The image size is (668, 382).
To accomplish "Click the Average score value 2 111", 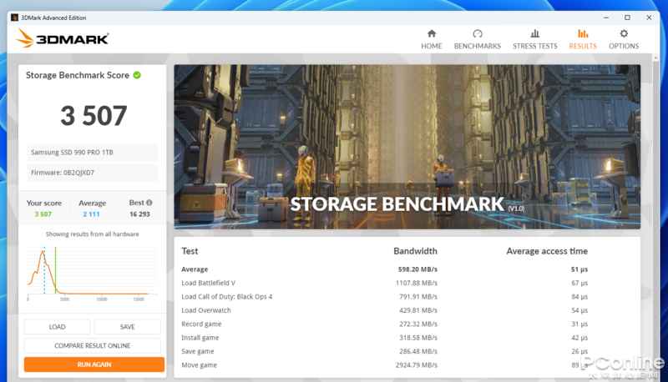I will point(91,214).
